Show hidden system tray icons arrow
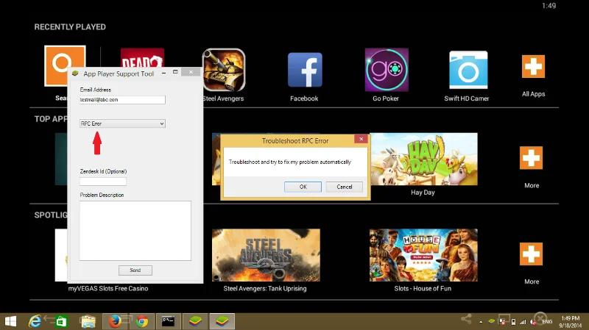589x330 pixels. [x=481, y=322]
